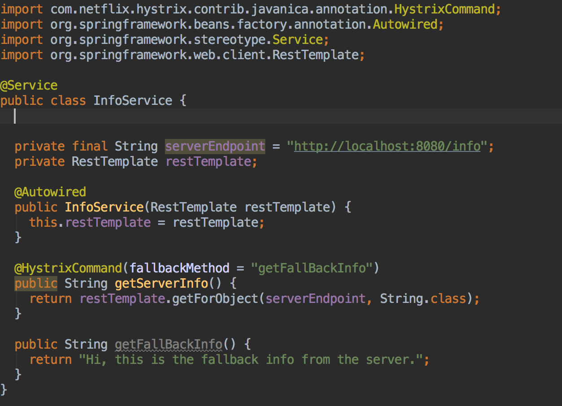Screen dimensions: 562x406
Task: Click the private RestTemplate restTemplate field
Action: pos(208,161)
